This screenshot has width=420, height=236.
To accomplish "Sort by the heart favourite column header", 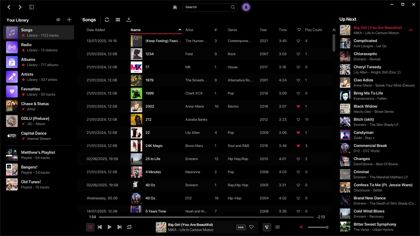I will pos(299,30).
